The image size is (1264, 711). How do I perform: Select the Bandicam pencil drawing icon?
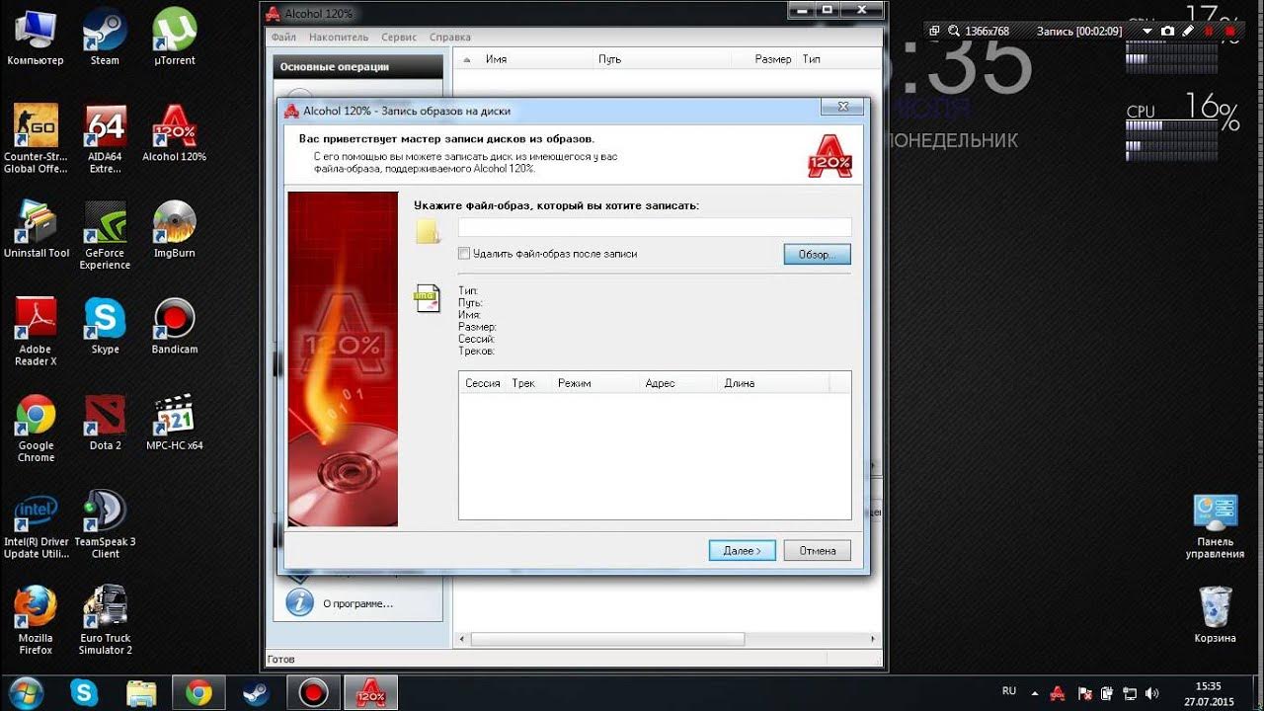click(1188, 31)
